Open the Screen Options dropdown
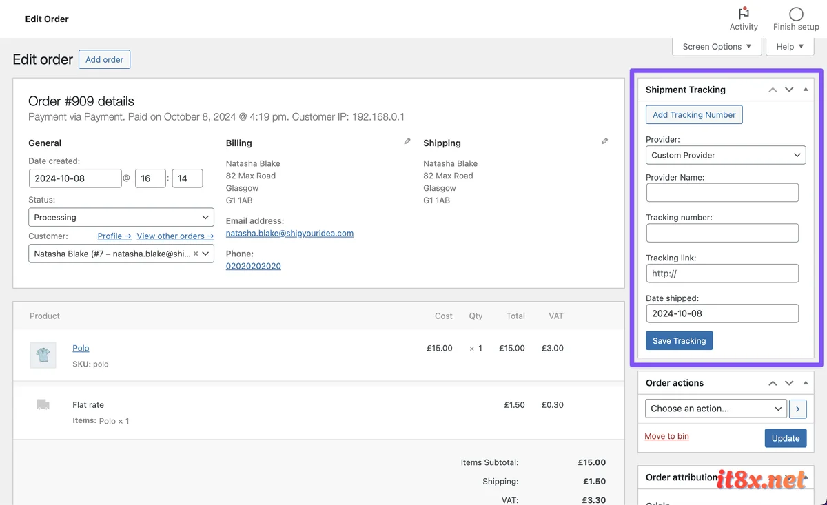This screenshot has width=827, height=505. tap(717, 47)
